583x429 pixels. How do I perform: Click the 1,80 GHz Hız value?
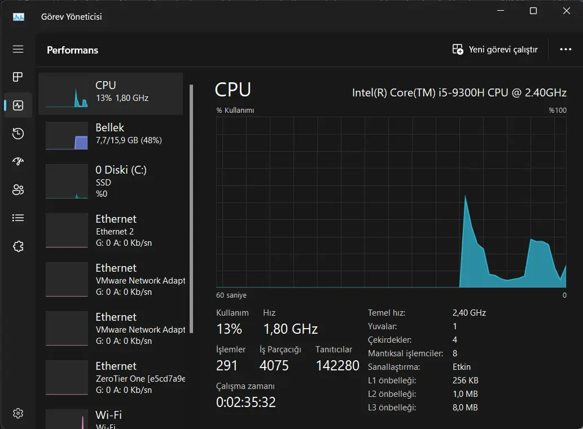click(x=291, y=329)
